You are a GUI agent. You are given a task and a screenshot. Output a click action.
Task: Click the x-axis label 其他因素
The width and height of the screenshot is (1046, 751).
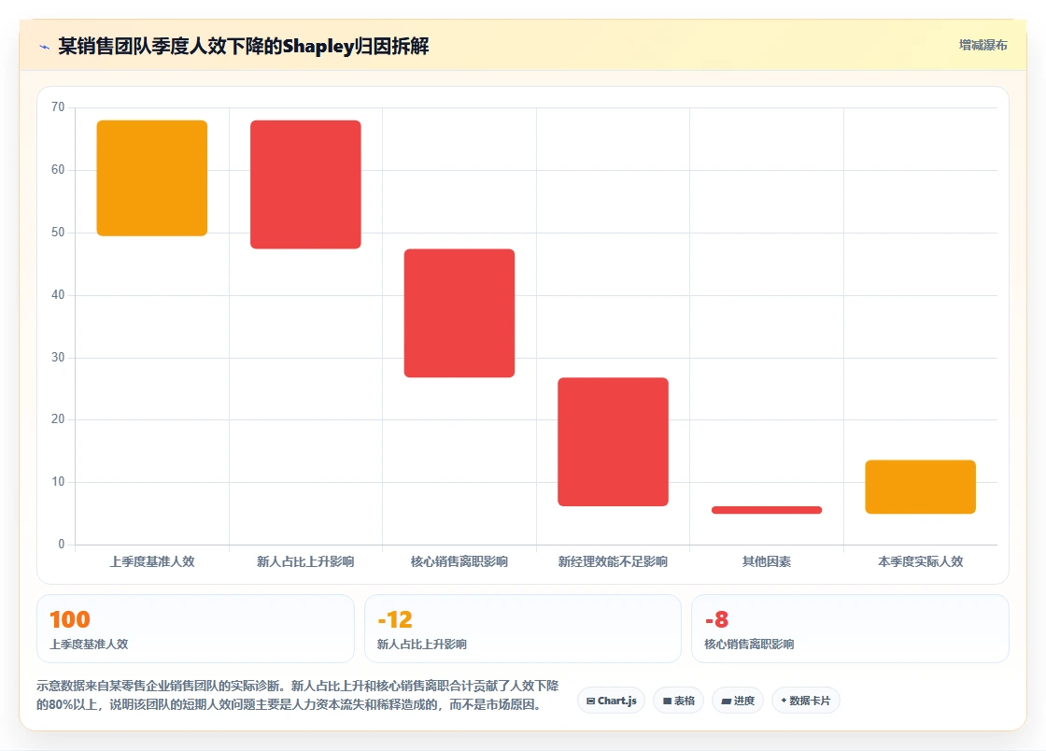coord(767,561)
